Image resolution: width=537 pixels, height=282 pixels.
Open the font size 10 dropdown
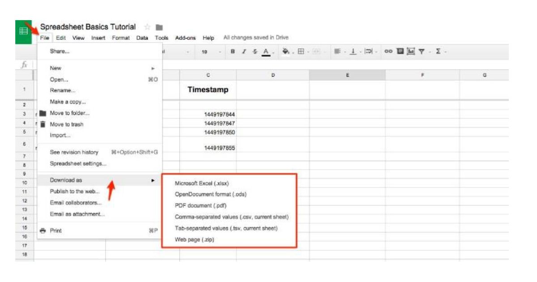(210, 52)
